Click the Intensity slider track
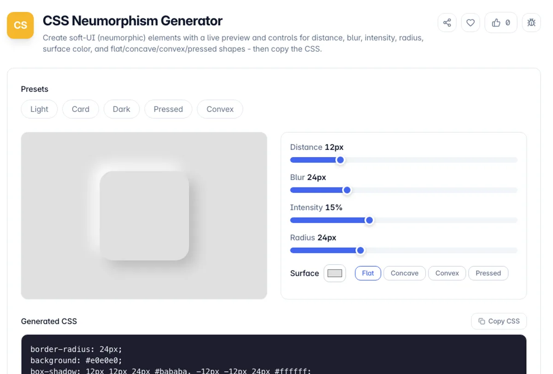 404,220
